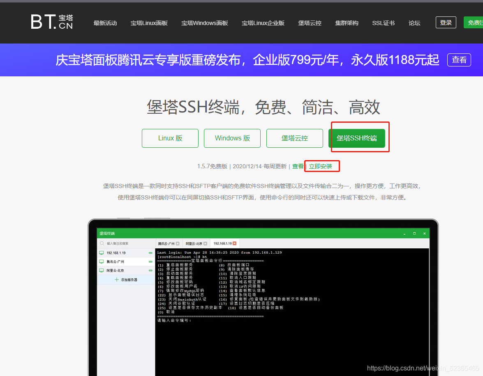This screenshot has height=376, width=483.
Task: Click 查看 button on the purple banner
Action: coord(459,60)
